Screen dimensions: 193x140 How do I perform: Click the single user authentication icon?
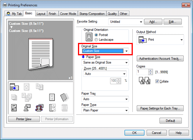pyautogui.click(x=27, y=108)
